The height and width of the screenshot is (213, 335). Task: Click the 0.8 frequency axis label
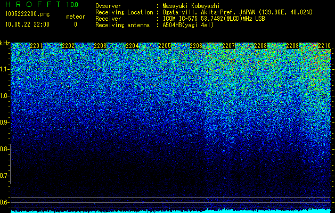coord(4,149)
